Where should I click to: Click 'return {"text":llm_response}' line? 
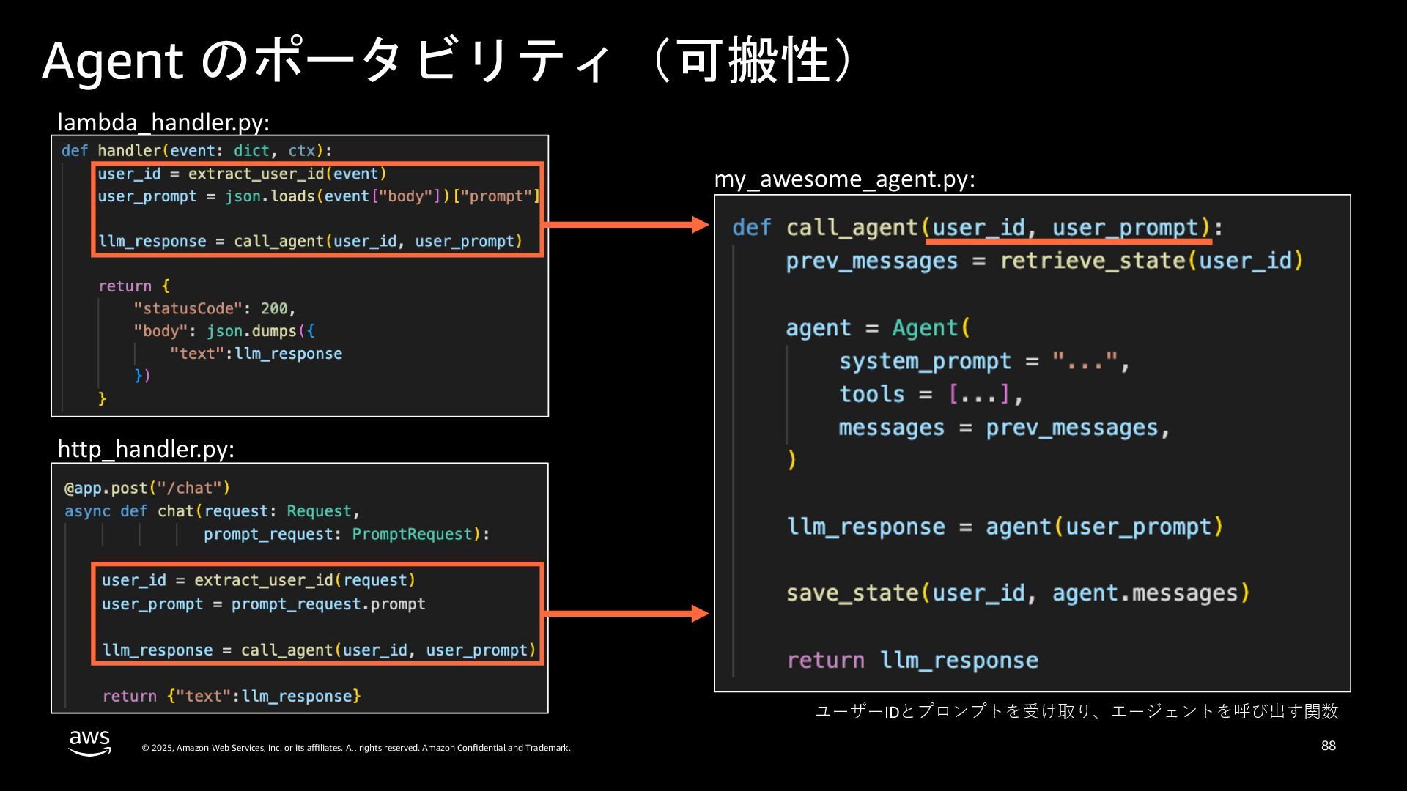click(x=232, y=696)
